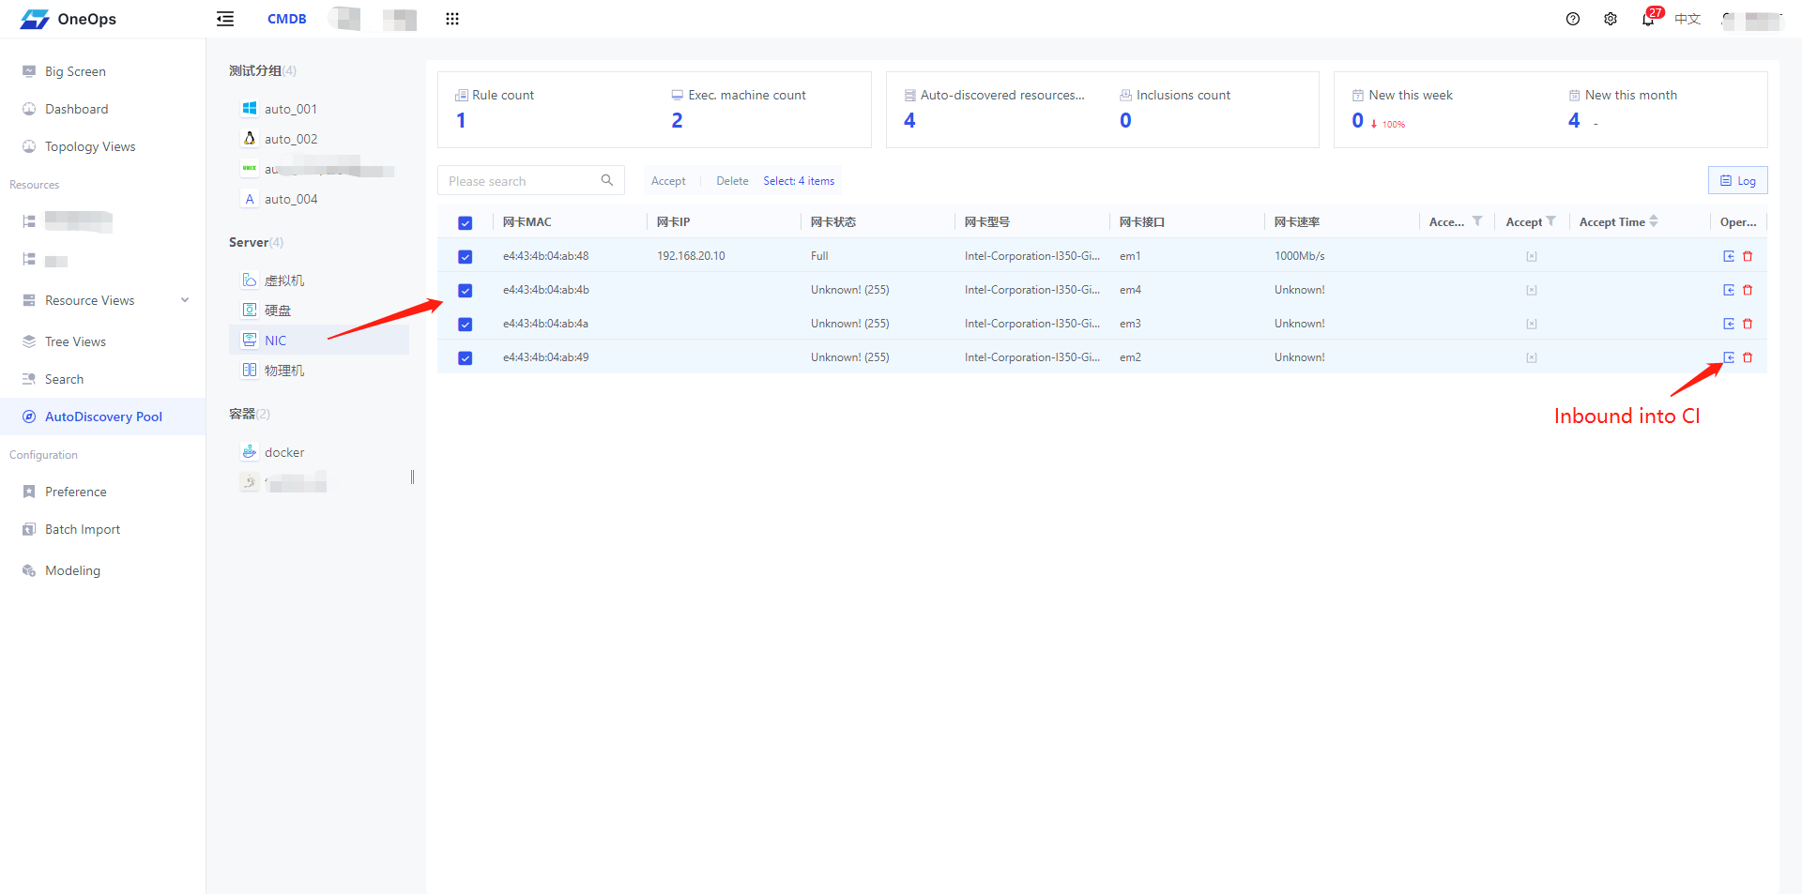1802x894 pixels.
Task: Select 虚拟机 under Server
Action: 283,280
